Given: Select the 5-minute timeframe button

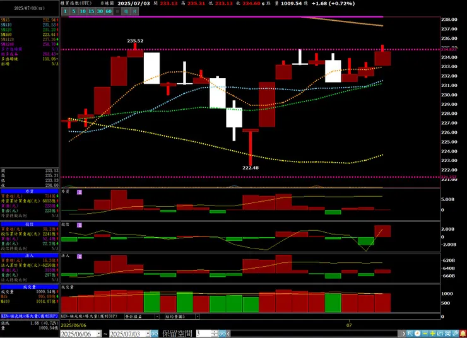Looking at the screenshot, I should (x=74, y=11).
